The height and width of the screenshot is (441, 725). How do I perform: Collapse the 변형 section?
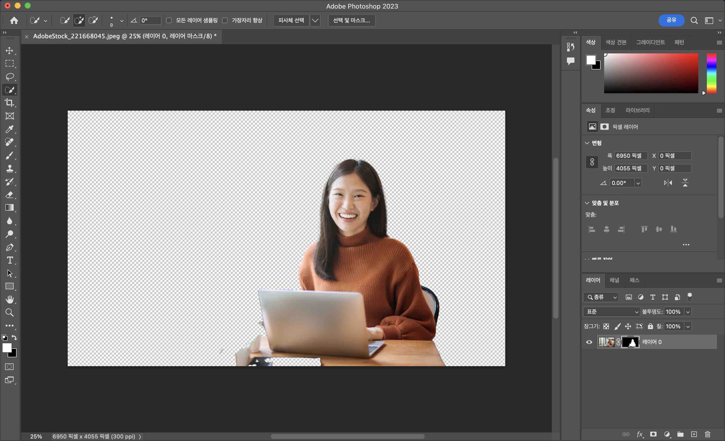587,143
